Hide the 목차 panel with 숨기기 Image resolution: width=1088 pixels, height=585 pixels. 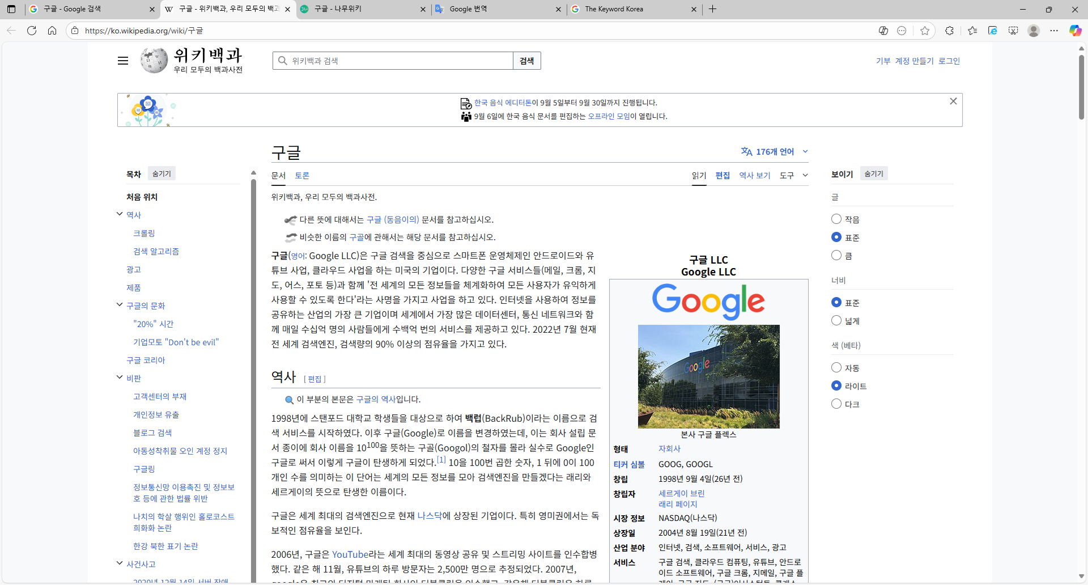[161, 173]
